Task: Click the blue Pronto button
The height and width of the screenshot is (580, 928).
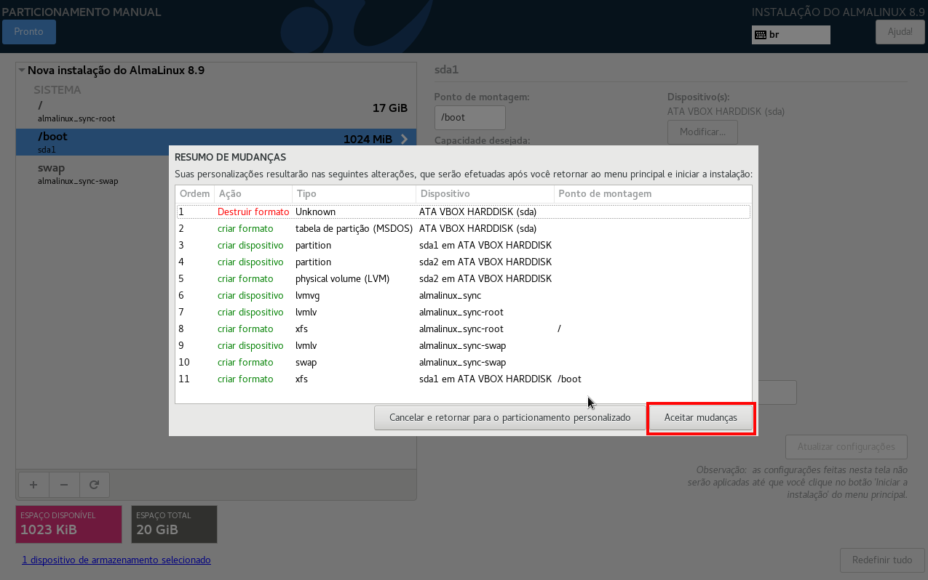Action: coord(29,32)
